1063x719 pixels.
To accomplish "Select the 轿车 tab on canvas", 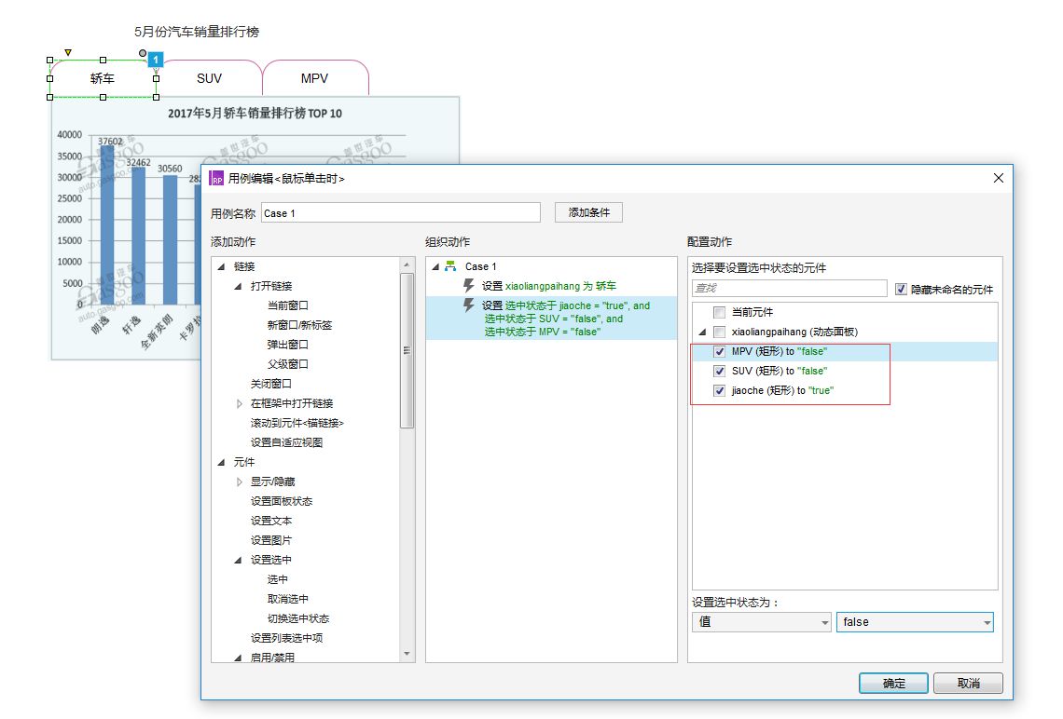I will click(x=103, y=78).
